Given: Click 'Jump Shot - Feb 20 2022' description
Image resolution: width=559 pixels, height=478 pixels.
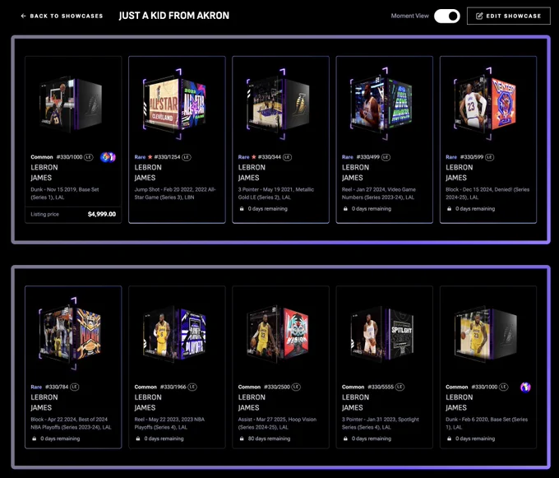Looking at the screenshot, I should tap(175, 193).
